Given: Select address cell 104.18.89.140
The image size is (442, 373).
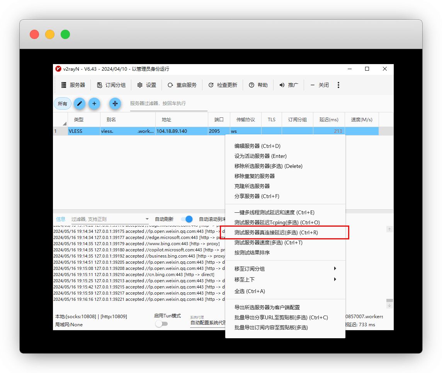Looking at the screenshot, I should point(182,131).
